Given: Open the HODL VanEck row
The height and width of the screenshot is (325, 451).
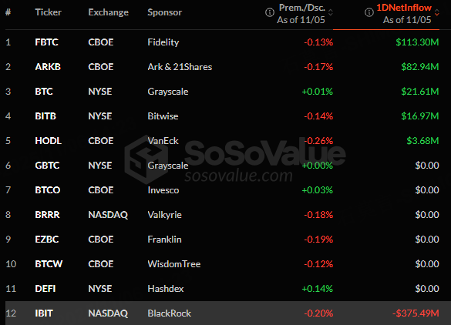Looking at the screenshot, I should 228,141.
